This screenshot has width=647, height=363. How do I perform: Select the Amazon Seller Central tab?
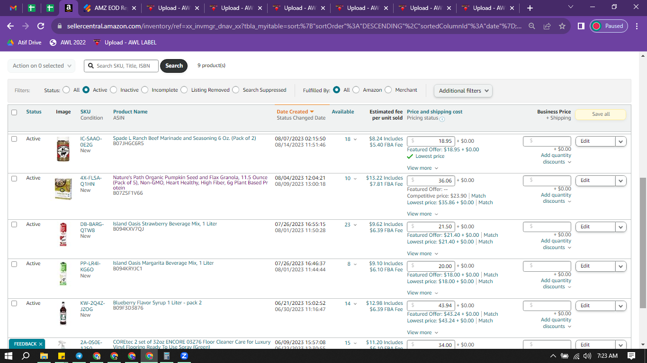69,8
